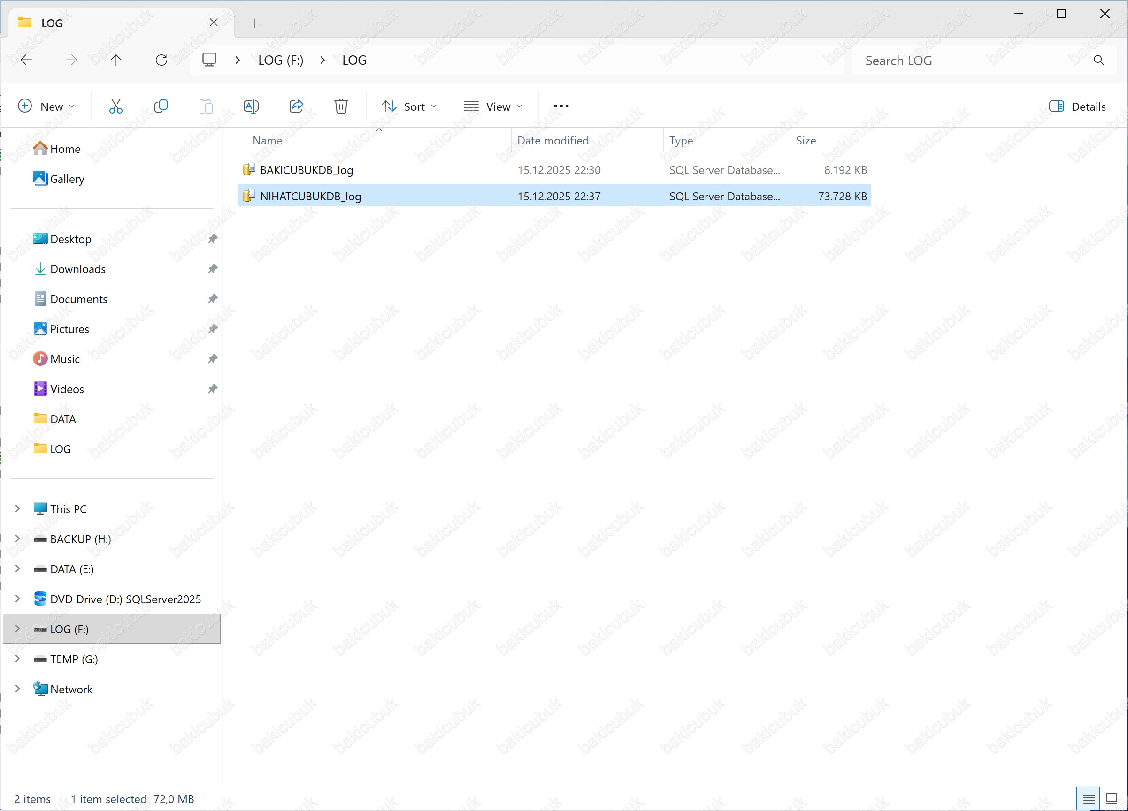
Task: Sort by Date modified column header
Action: pyautogui.click(x=552, y=141)
